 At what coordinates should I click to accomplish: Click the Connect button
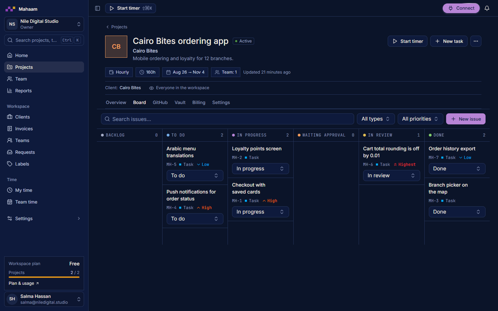[461, 8]
